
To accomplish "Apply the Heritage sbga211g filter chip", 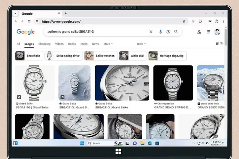I will pyautogui.click(x=168, y=56).
